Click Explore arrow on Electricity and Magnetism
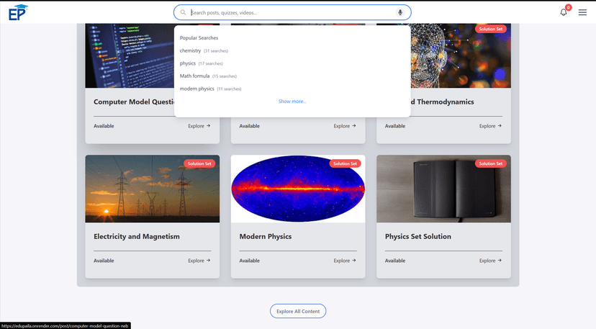 click(x=199, y=261)
